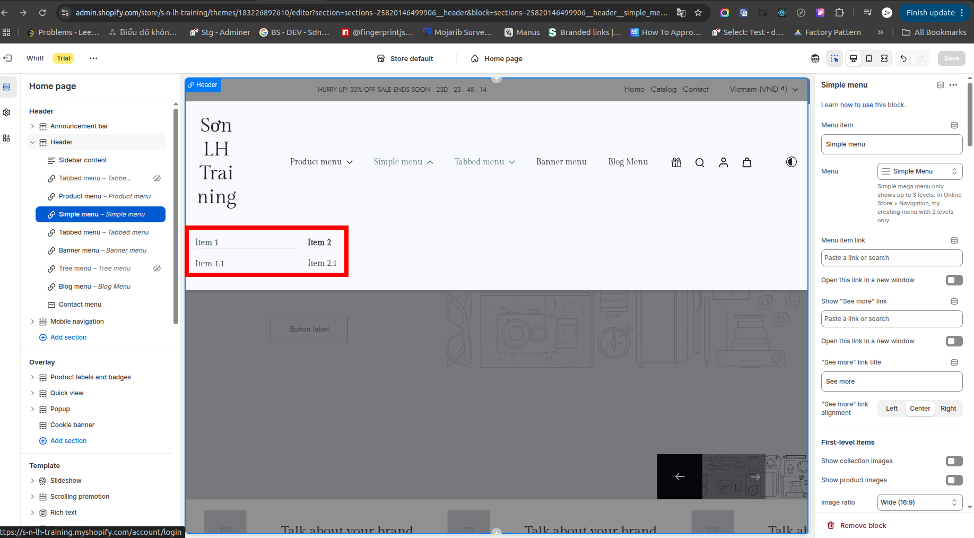
Task: Expand the Announcement bar section
Action: click(32, 126)
